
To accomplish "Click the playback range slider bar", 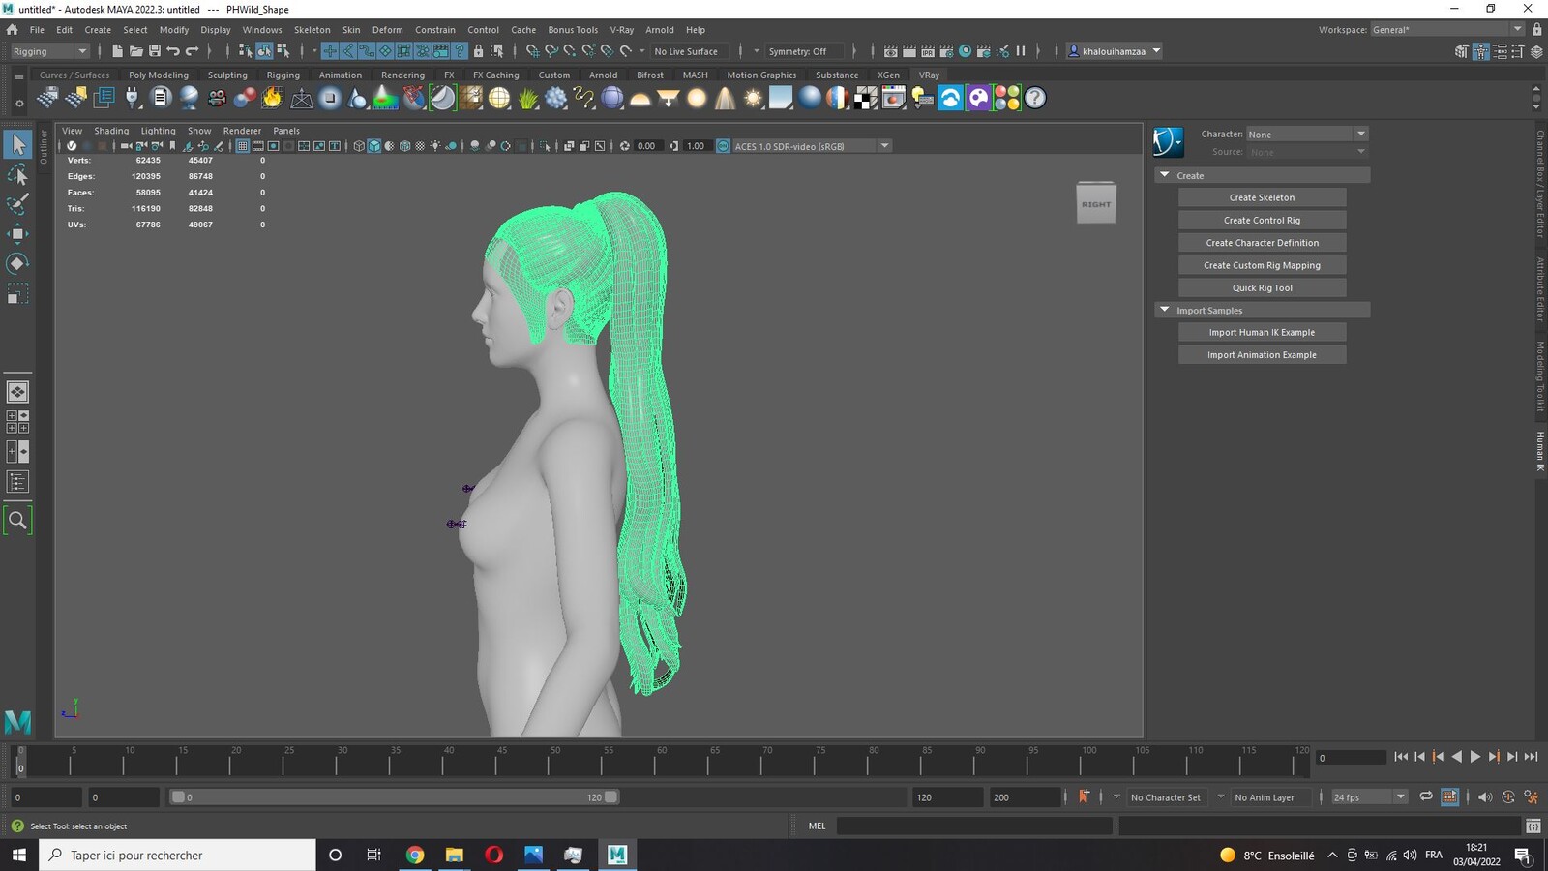I will pyautogui.click(x=395, y=797).
